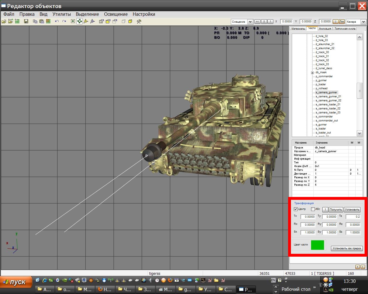Click the Save floppy disk icon
The height and width of the screenshot is (294, 368).
click(x=26, y=21)
